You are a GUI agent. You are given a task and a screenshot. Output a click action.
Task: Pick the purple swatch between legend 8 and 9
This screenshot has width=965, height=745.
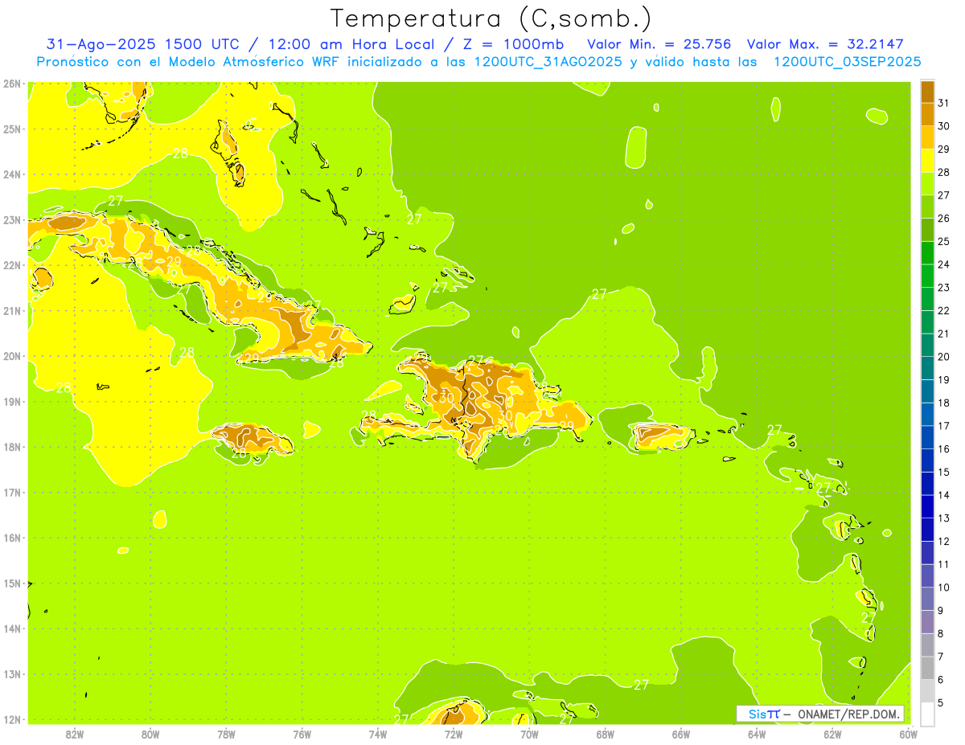[x=927, y=622]
